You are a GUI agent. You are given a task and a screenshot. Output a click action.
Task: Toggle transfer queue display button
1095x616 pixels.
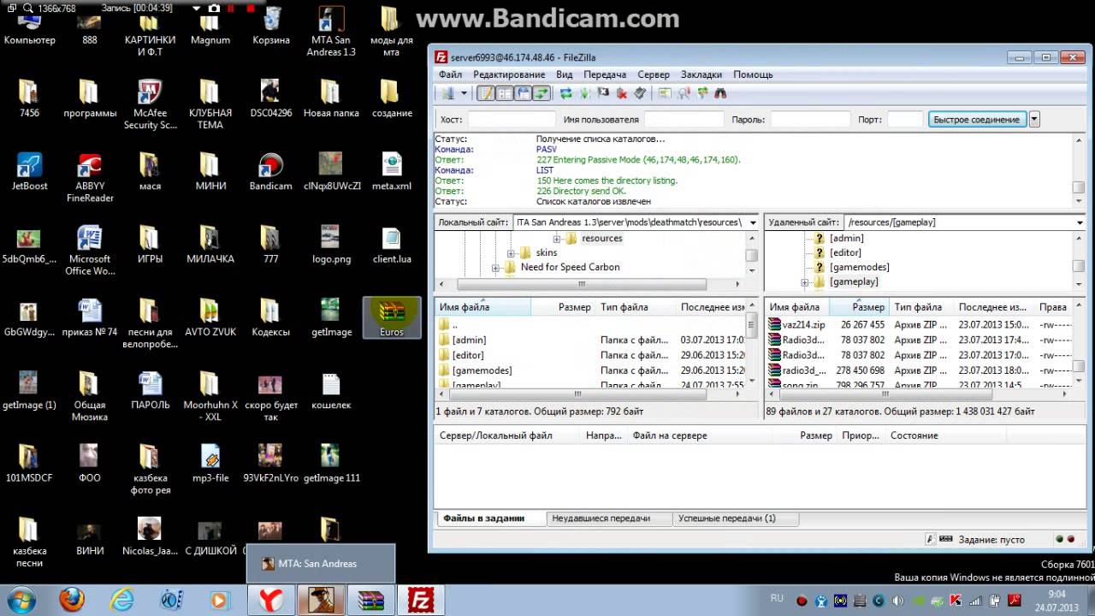click(x=542, y=93)
